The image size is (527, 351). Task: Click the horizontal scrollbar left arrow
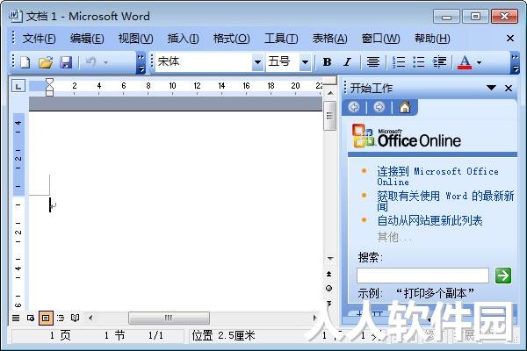(x=90, y=318)
